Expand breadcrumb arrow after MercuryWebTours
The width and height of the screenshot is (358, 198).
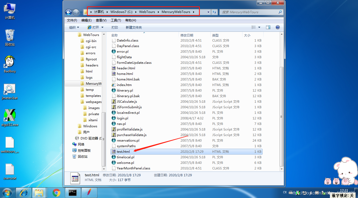click(194, 12)
